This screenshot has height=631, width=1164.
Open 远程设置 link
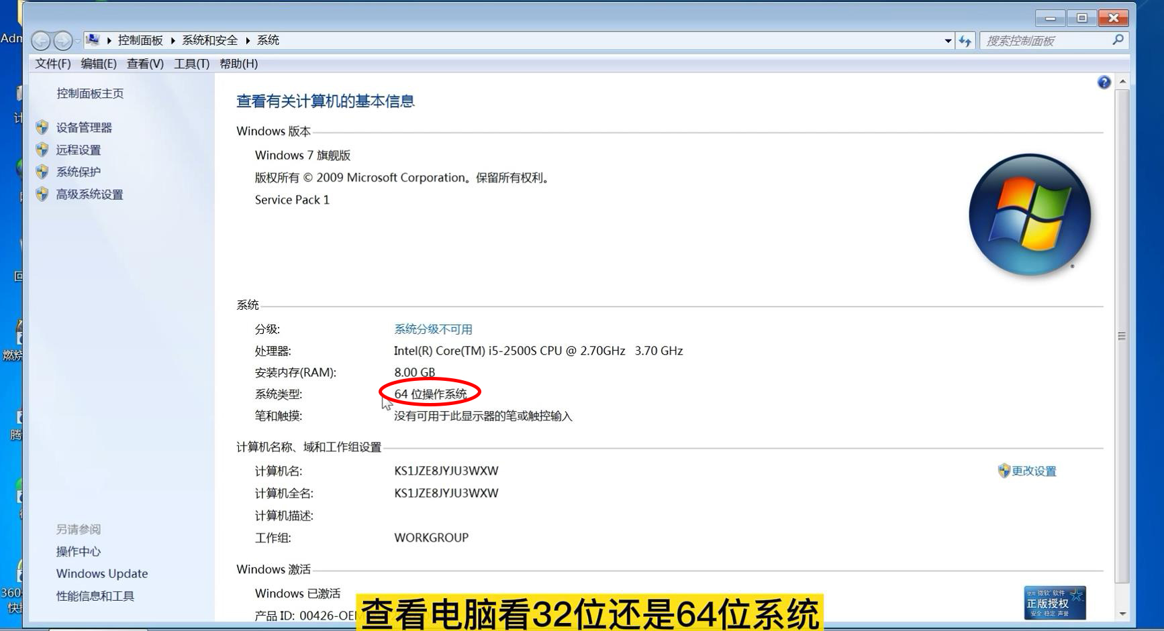click(x=79, y=150)
